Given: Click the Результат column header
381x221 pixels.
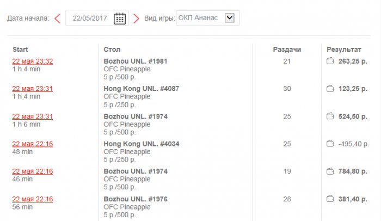Looking at the screenshot, I should pyautogui.click(x=343, y=50).
